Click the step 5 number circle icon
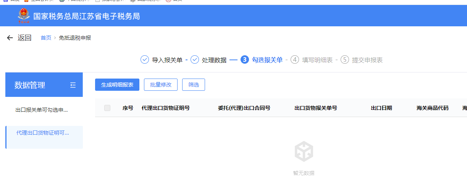 pos(345,60)
